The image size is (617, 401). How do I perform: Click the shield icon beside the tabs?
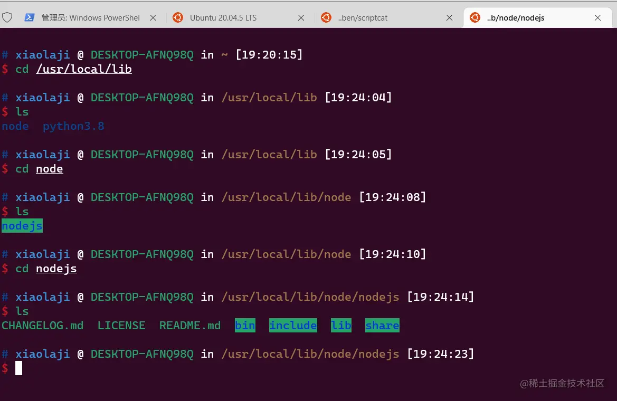(7, 18)
